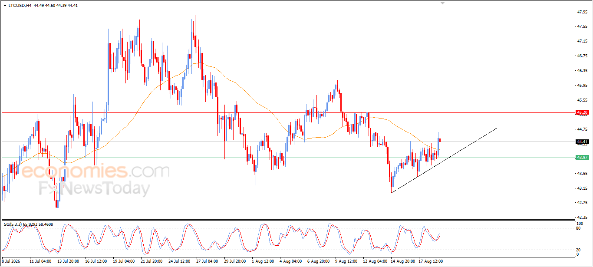Click the economies.com watermark
Viewport: 593px width, 267px height.
click(96, 171)
